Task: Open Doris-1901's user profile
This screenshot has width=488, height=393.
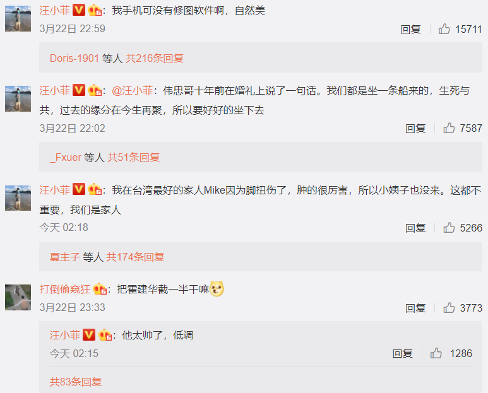Action: [x=74, y=58]
